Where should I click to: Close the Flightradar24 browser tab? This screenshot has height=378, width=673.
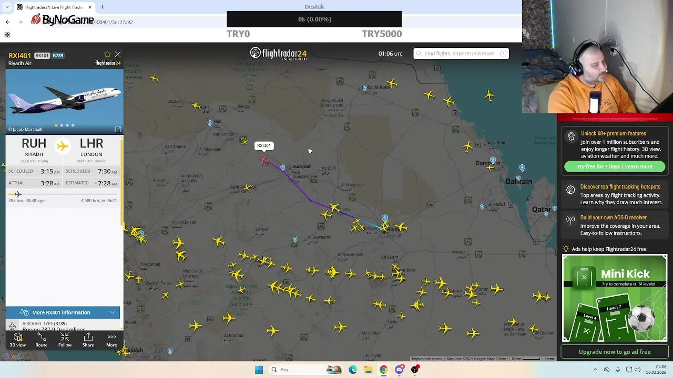point(89,7)
